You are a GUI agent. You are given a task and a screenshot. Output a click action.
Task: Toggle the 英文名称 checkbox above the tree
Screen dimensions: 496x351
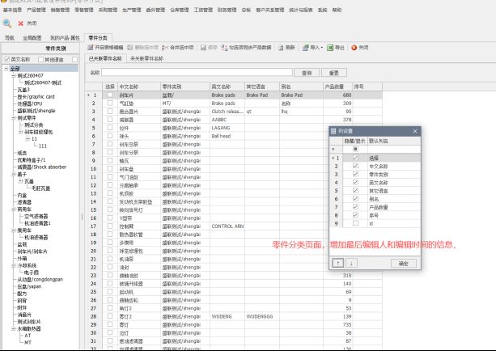pos(7,60)
